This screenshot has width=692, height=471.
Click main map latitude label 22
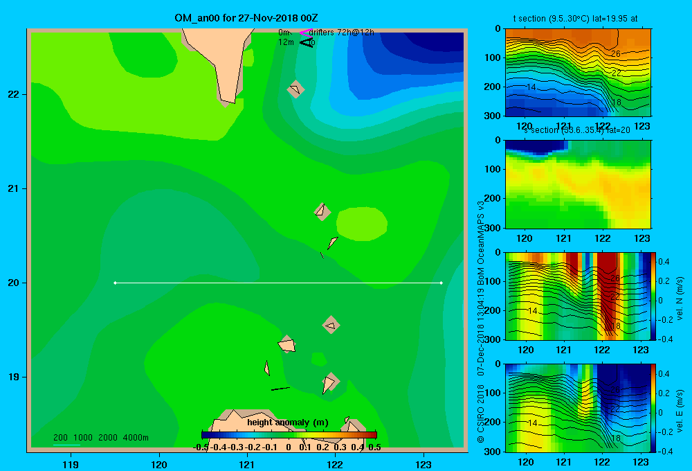pyautogui.click(x=14, y=95)
